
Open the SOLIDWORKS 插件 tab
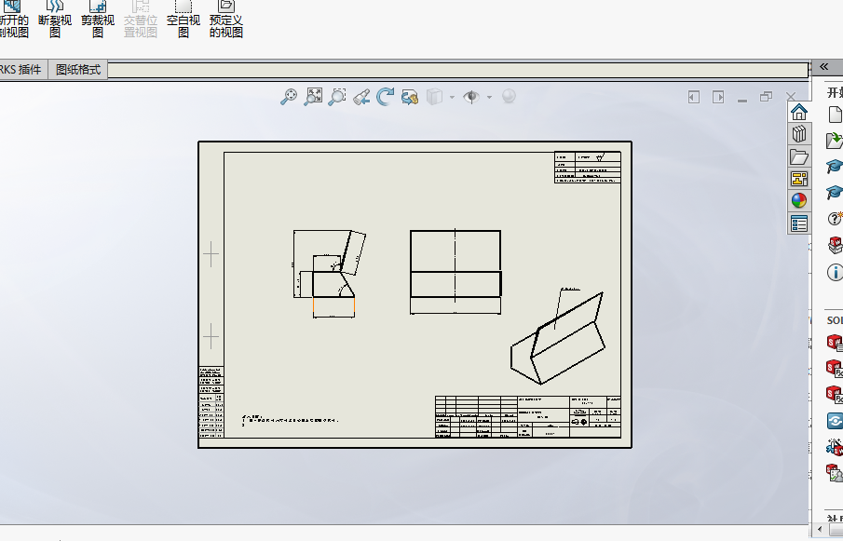[21, 70]
